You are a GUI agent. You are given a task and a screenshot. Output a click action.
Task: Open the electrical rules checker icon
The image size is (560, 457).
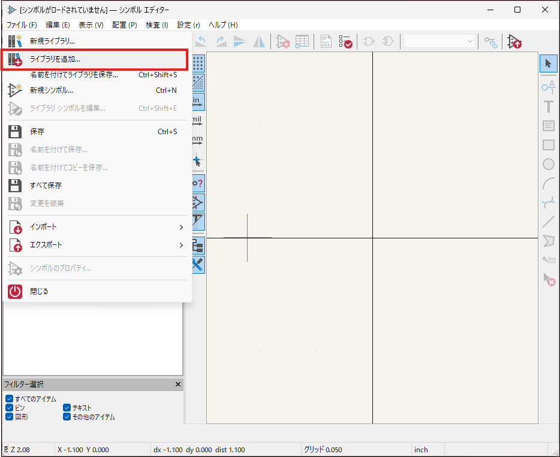pyautogui.click(x=345, y=41)
